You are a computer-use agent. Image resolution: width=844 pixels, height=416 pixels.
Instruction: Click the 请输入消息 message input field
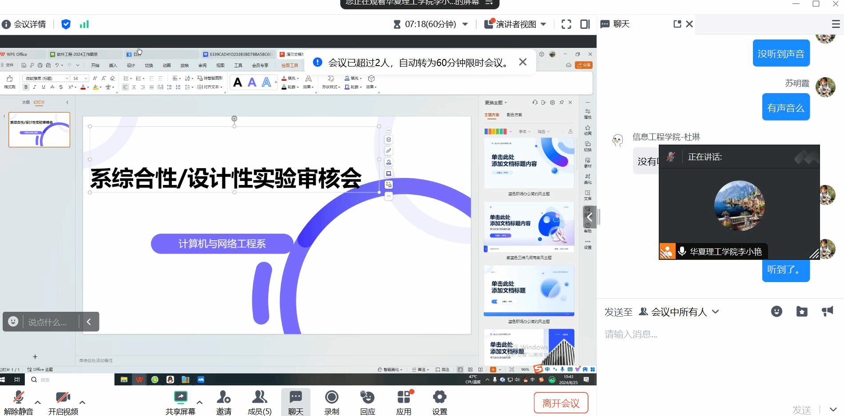[x=711, y=334]
